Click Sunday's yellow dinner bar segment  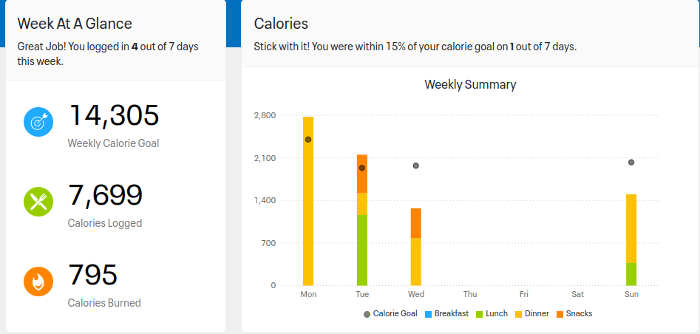(631, 228)
